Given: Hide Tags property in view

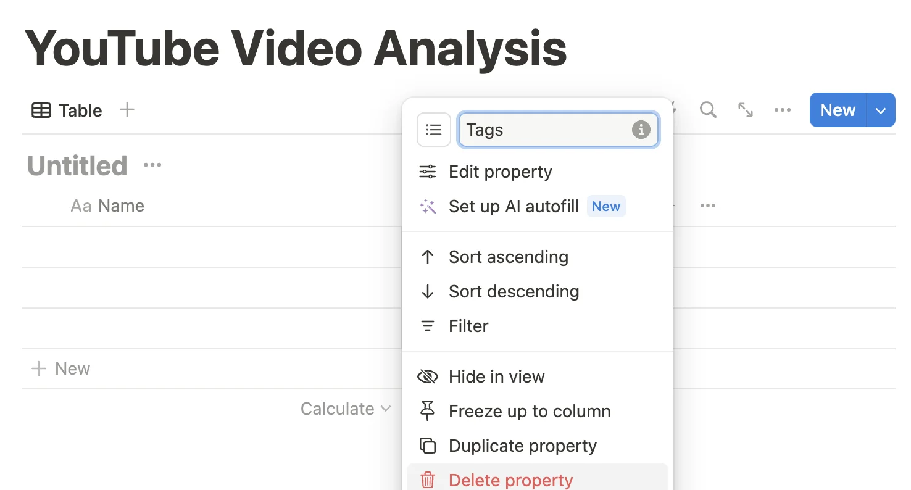Looking at the screenshot, I should pos(537,376).
